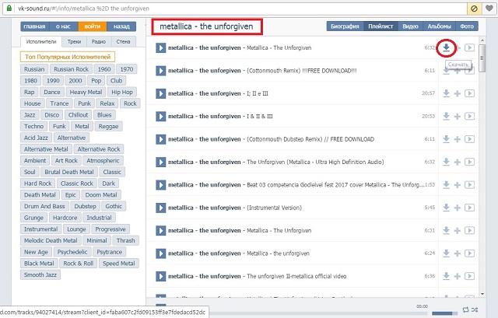This screenshot has width=498, height=318.
Task: Add 'I & II & III' track to playlist
Action: tap(458, 117)
